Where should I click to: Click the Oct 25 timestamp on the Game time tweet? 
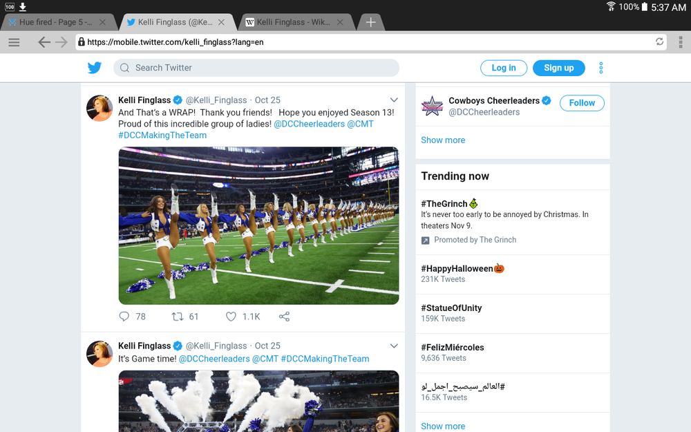267,346
